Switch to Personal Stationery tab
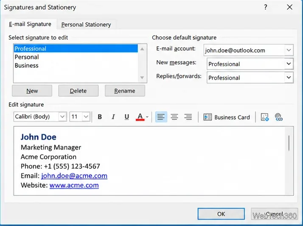 (86, 25)
